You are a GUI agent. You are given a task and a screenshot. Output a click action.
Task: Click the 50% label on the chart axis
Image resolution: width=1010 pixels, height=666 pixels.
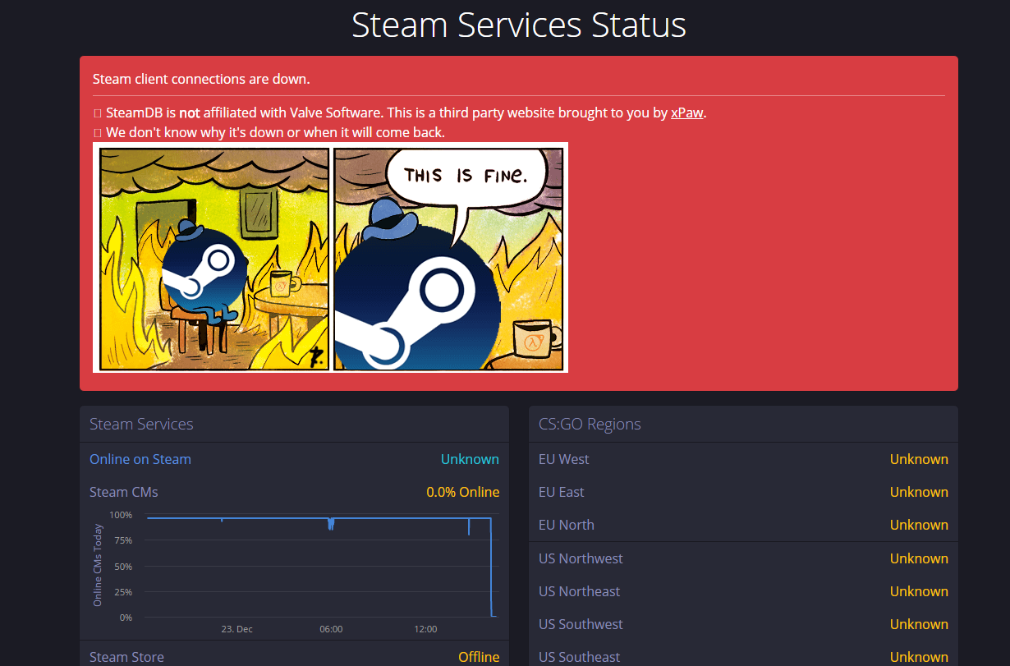pos(123,567)
